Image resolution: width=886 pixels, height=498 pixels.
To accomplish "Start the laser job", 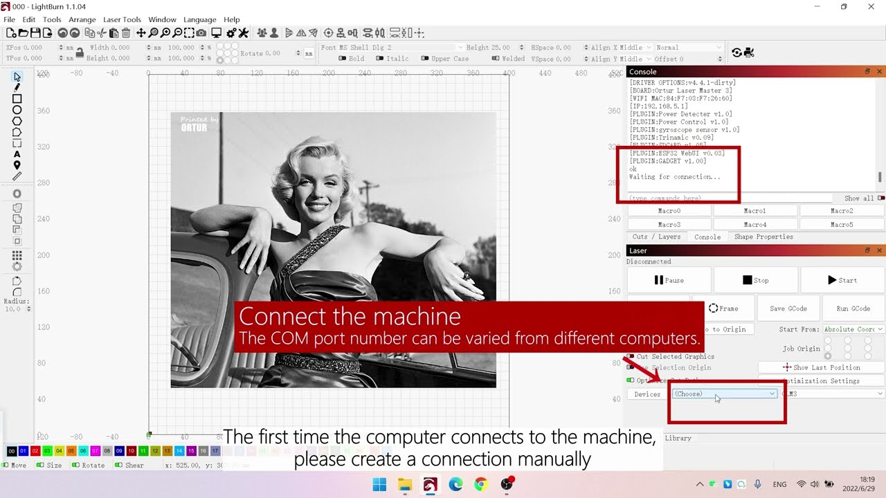I will (x=842, y=280).
